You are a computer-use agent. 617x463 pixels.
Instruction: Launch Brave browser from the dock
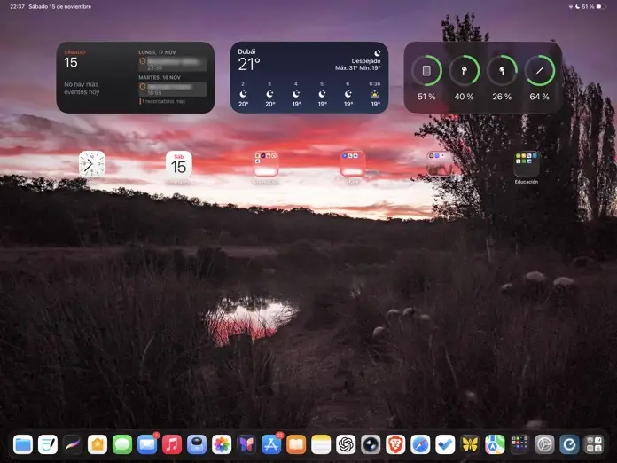[x=395, y=444]
